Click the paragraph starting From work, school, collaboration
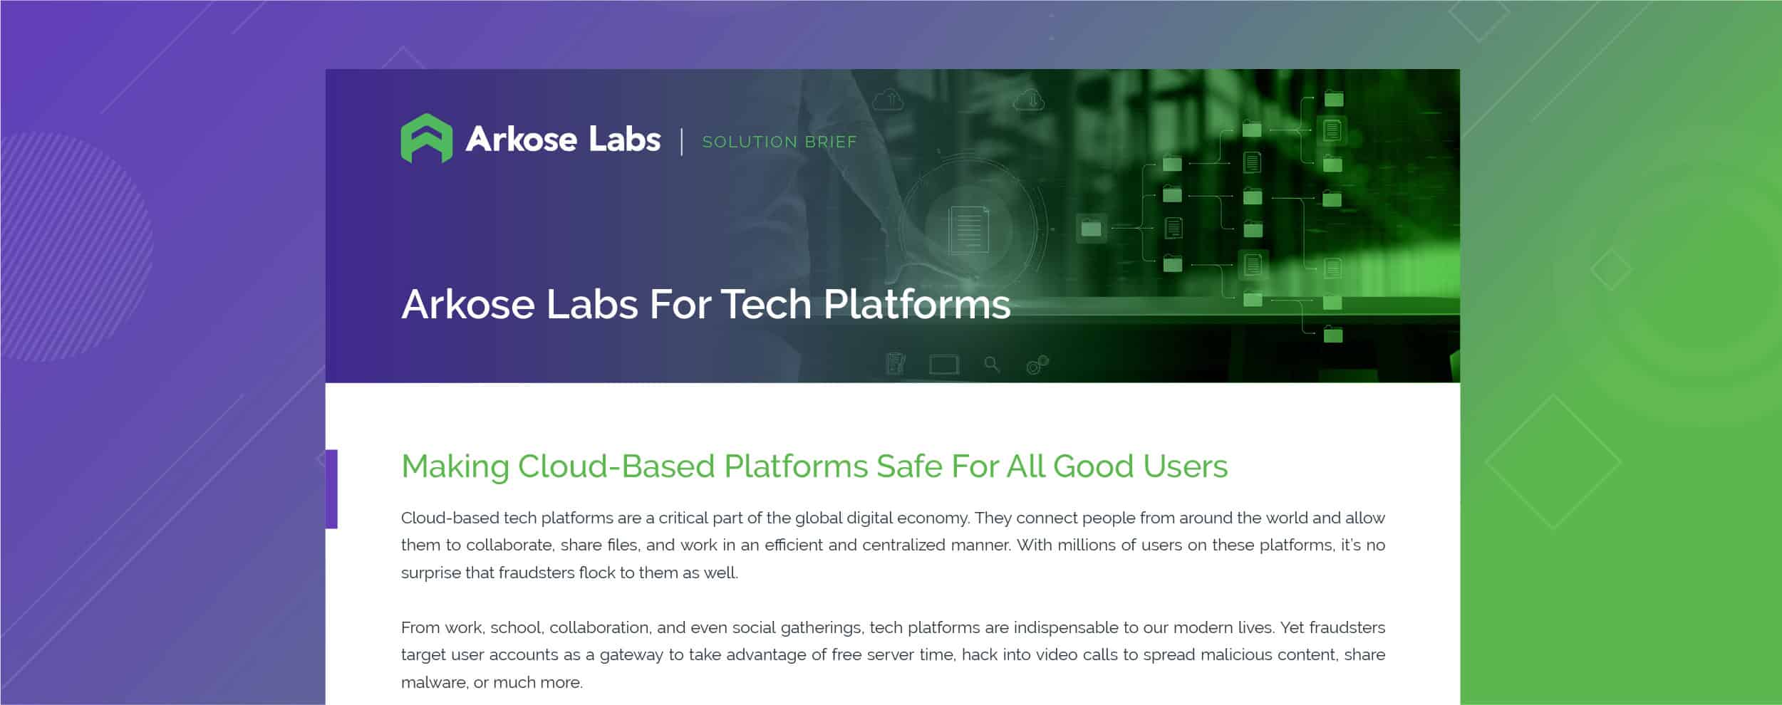Viewport: 1782px width, 705px height. click(893, 654)
